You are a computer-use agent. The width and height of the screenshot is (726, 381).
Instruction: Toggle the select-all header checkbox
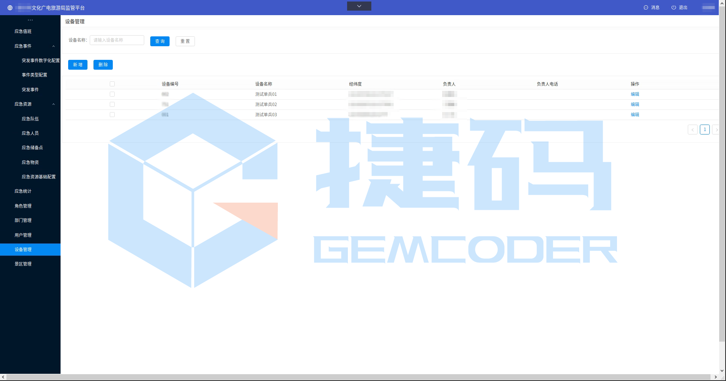coord(112,84)
